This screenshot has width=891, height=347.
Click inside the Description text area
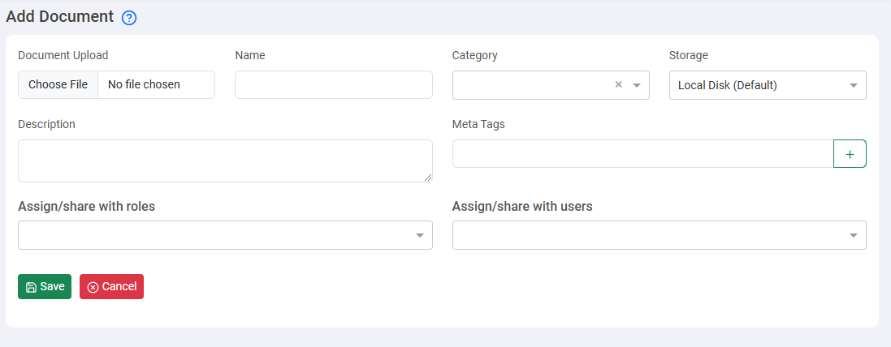point(224,161)
